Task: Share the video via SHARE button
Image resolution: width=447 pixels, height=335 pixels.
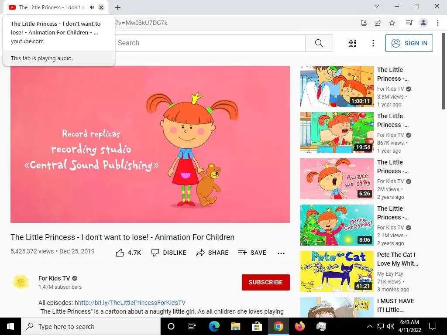Action: [212, 253]
